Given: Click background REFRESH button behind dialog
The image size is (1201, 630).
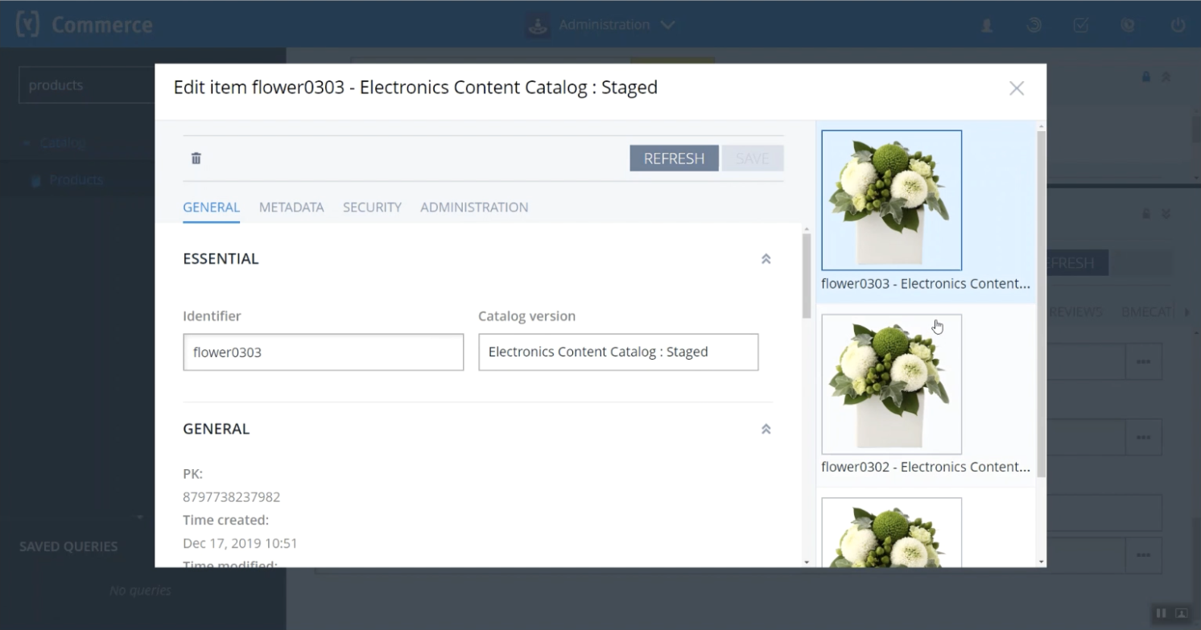Looking at the screenshot, I should click(1077, 263).
